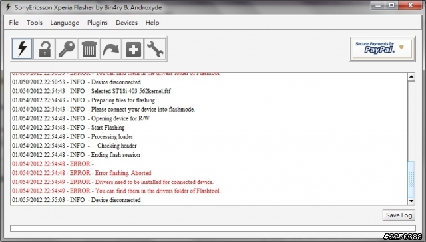
Task: Click the log scrollbar thumb
Action: 411,180
